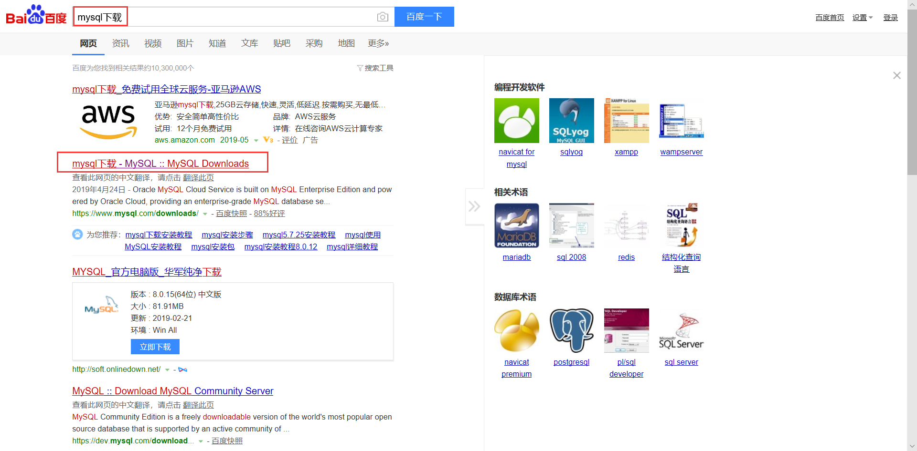Viewport: 917px width, 451px height.
Task: Open the xampp thumbnail image
Action: point(627,121)
